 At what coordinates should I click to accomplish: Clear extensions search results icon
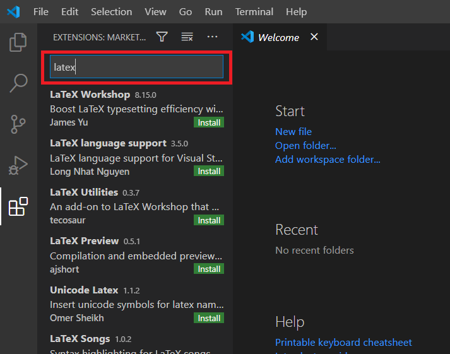point(187,37)
